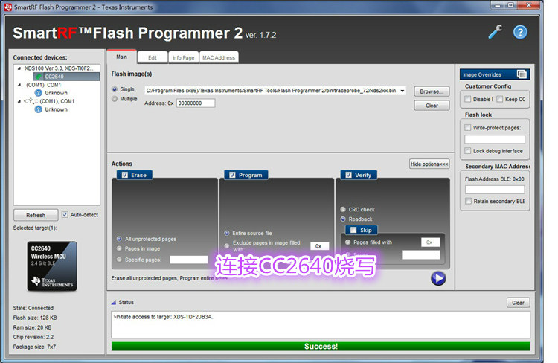Screen dimensions: 558x363
Task: Select Entire source file program option
Action: click(227, 233)
